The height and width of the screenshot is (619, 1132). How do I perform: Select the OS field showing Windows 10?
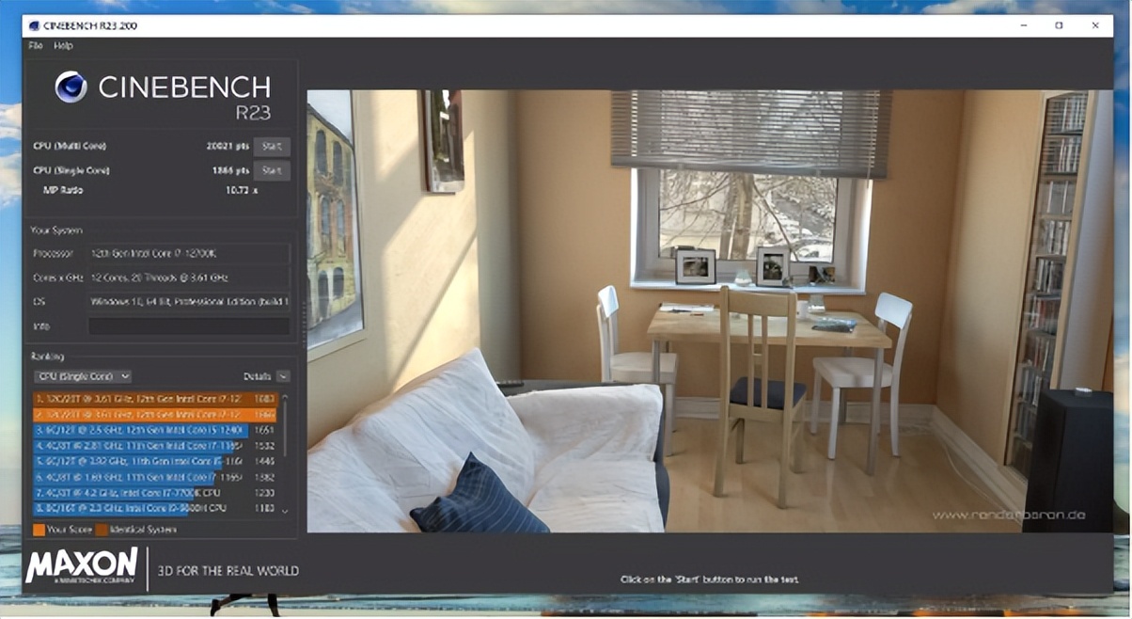point(188,302)
